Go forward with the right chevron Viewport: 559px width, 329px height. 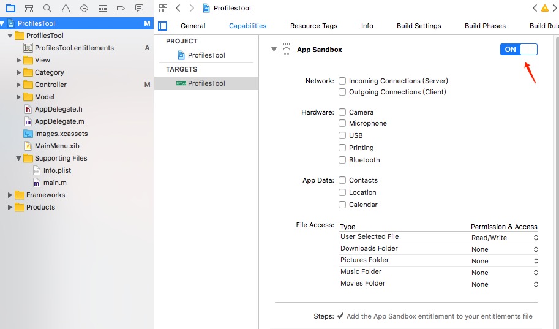(x=192, y=8)
